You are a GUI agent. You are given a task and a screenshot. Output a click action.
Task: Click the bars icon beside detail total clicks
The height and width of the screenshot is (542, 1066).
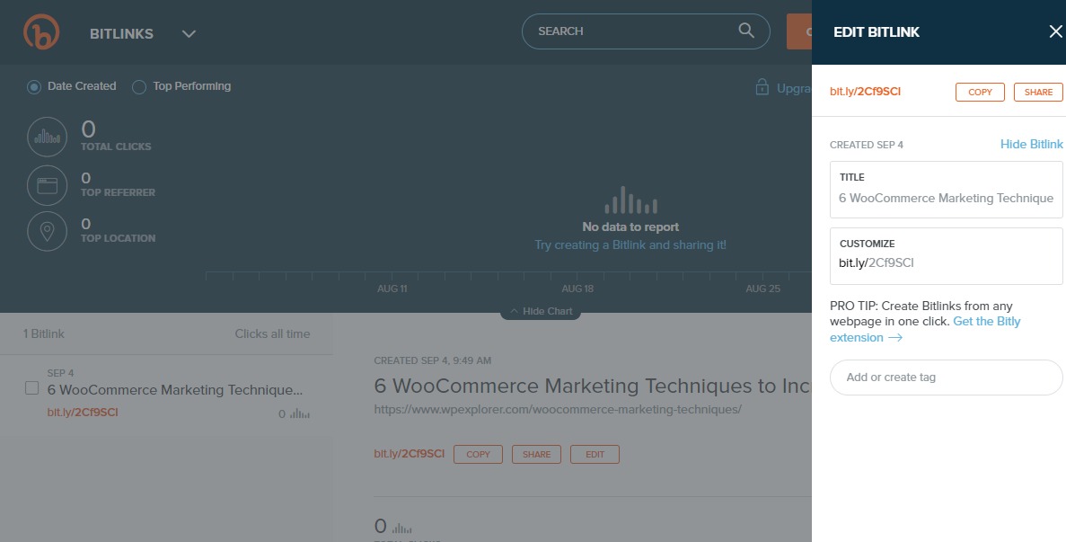pyautogui.click(x=401, y=528)
